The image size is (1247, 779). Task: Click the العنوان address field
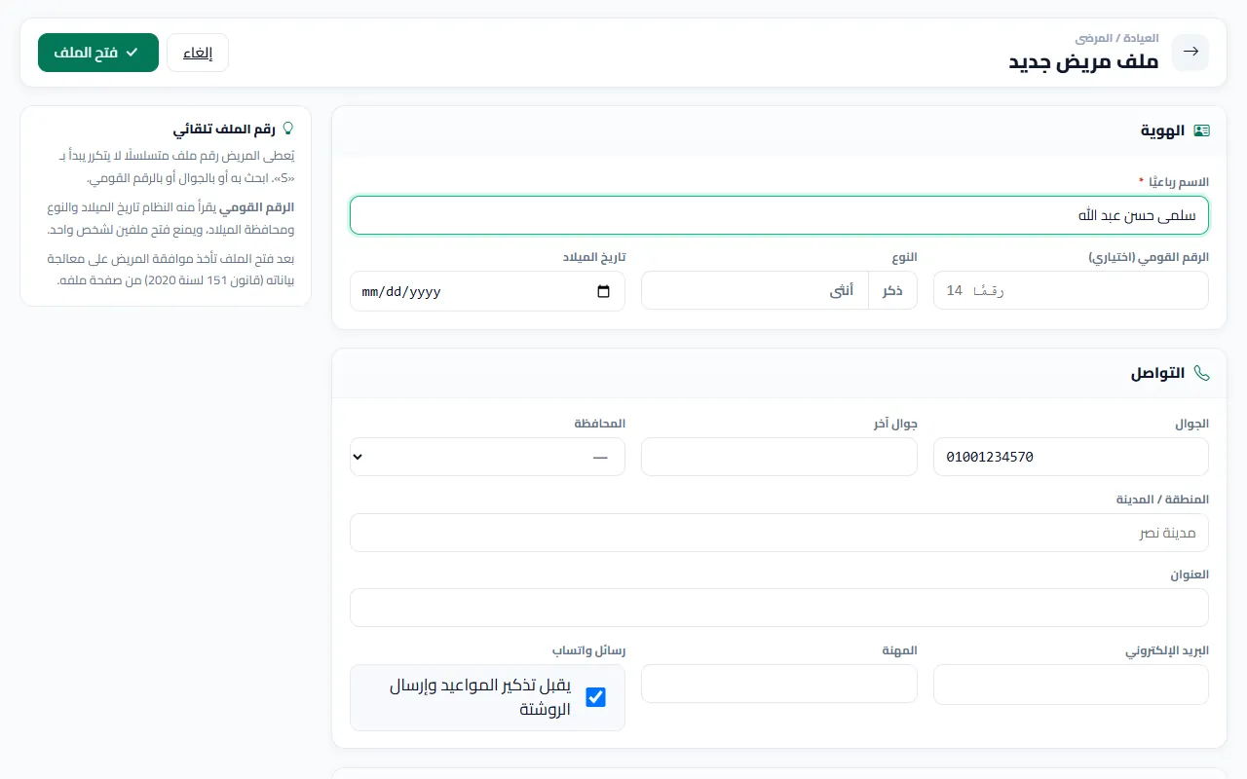(x=779, y=608)
